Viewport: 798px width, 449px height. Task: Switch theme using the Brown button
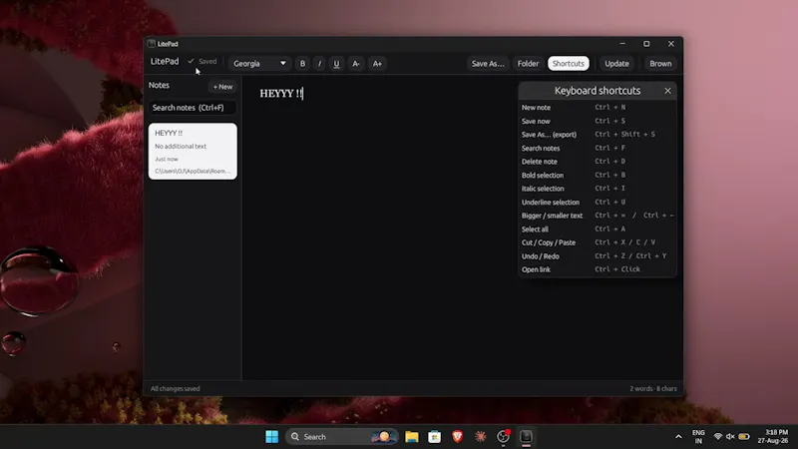[x=660, y=64]
